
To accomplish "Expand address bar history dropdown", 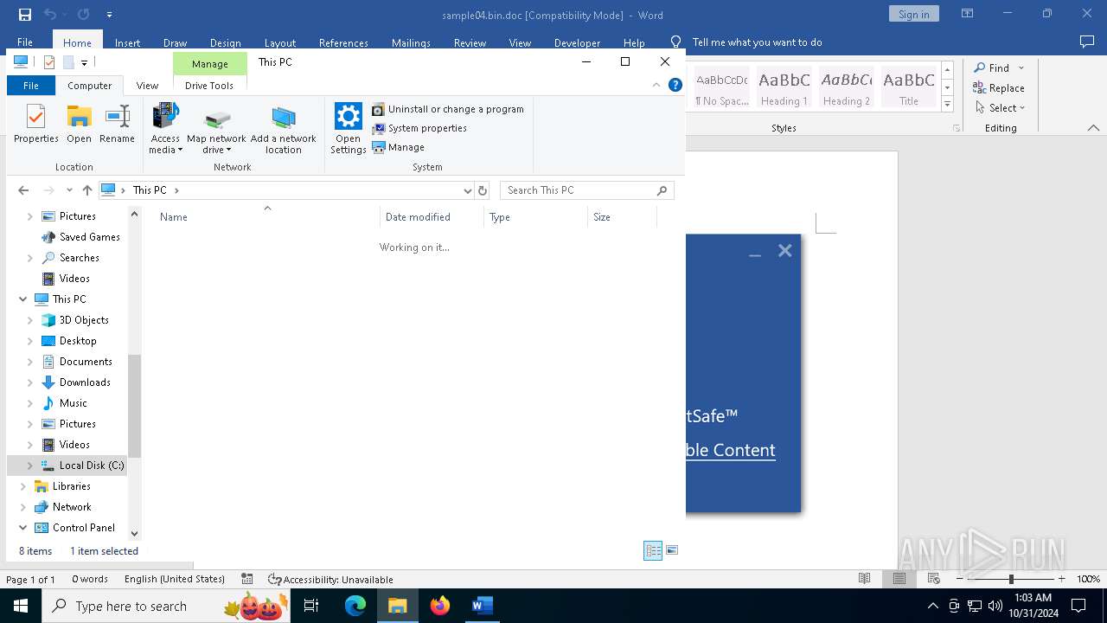I will [x=468, y=190].
